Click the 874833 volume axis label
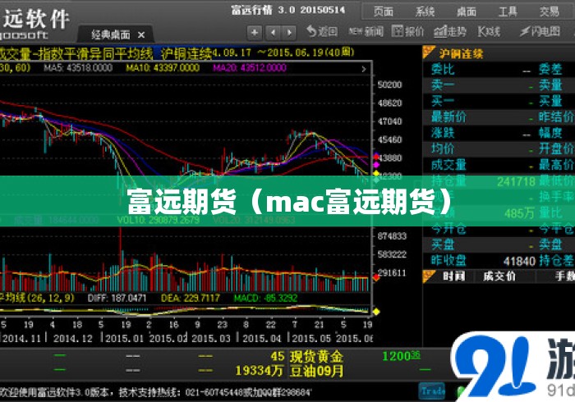 (392, 236)
